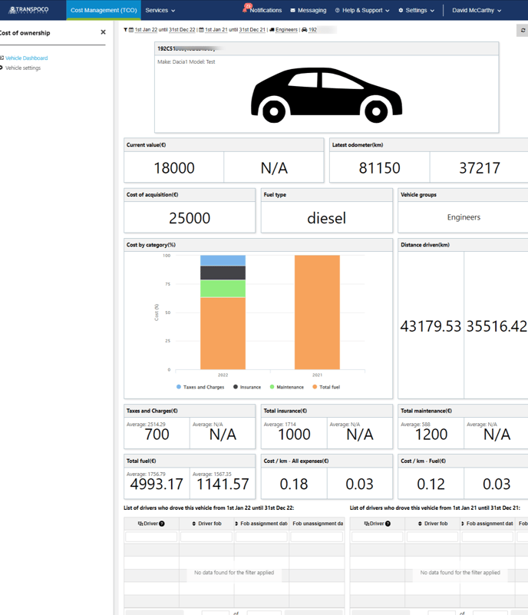Image resolution: width=528 pixels, height=615 pixels.
Task: Click the refresh icon button
Action: tap(523, 30)
